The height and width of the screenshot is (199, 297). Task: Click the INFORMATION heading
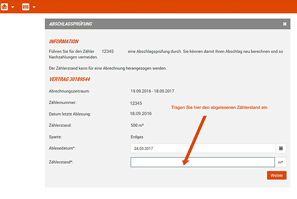point(64,42)
